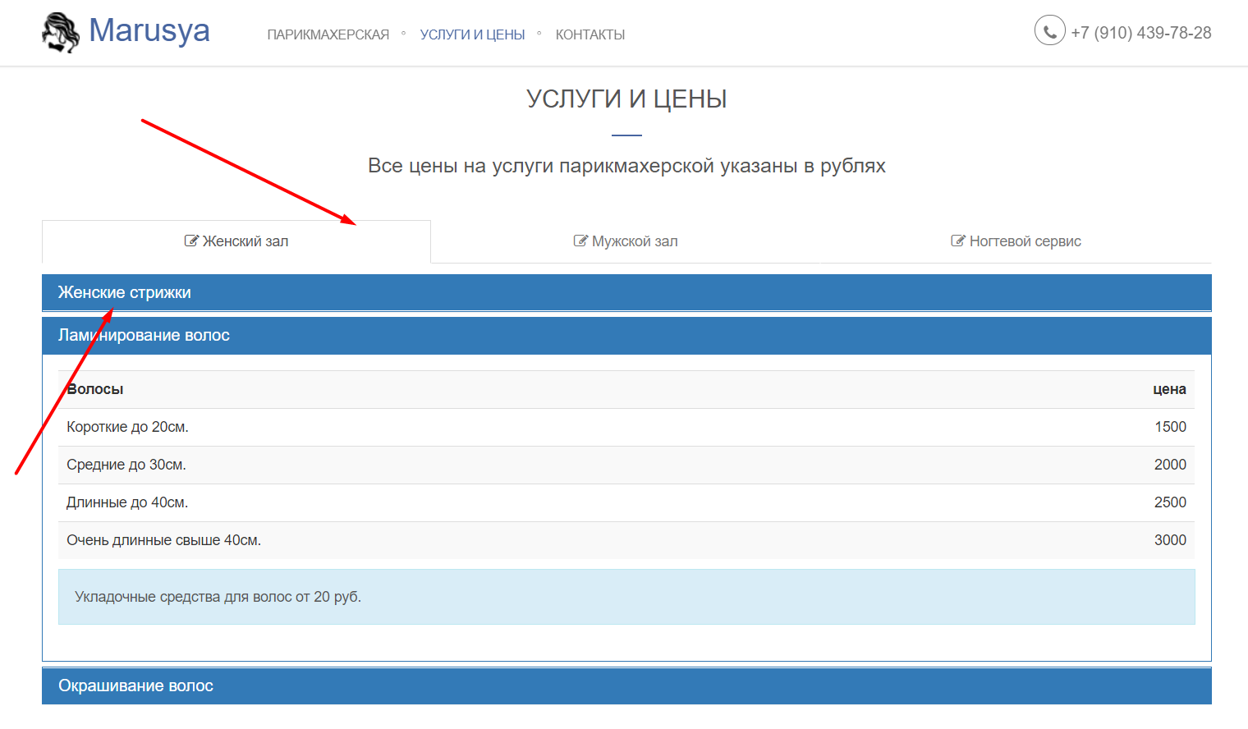The width and height of the screenshot is (1248, 729).
Task: Switch to the Мужской зал tab
Action: pos(626,241)
